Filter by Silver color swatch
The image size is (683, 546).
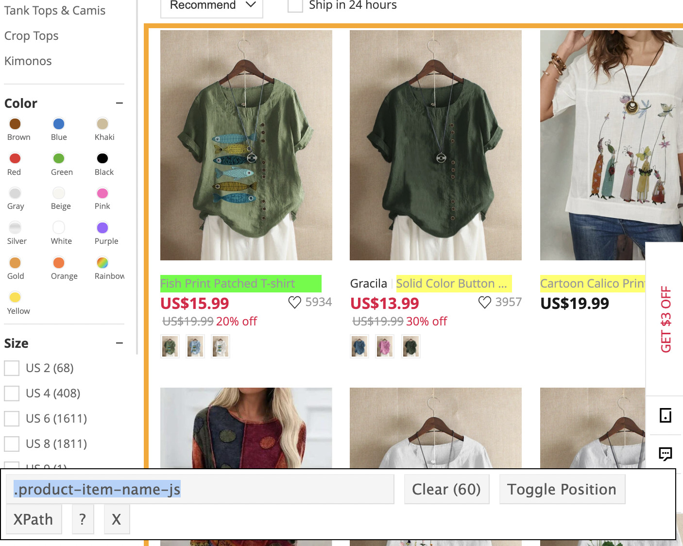coord(15,228)
